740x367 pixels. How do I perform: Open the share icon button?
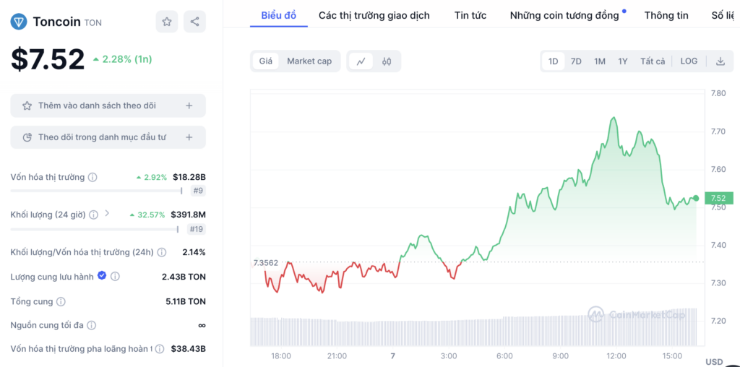[x=194, y=22]
